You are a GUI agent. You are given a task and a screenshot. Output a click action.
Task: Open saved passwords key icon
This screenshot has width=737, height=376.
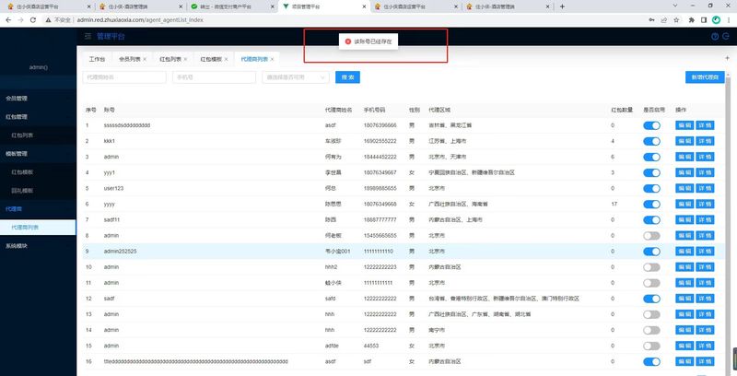651,20
